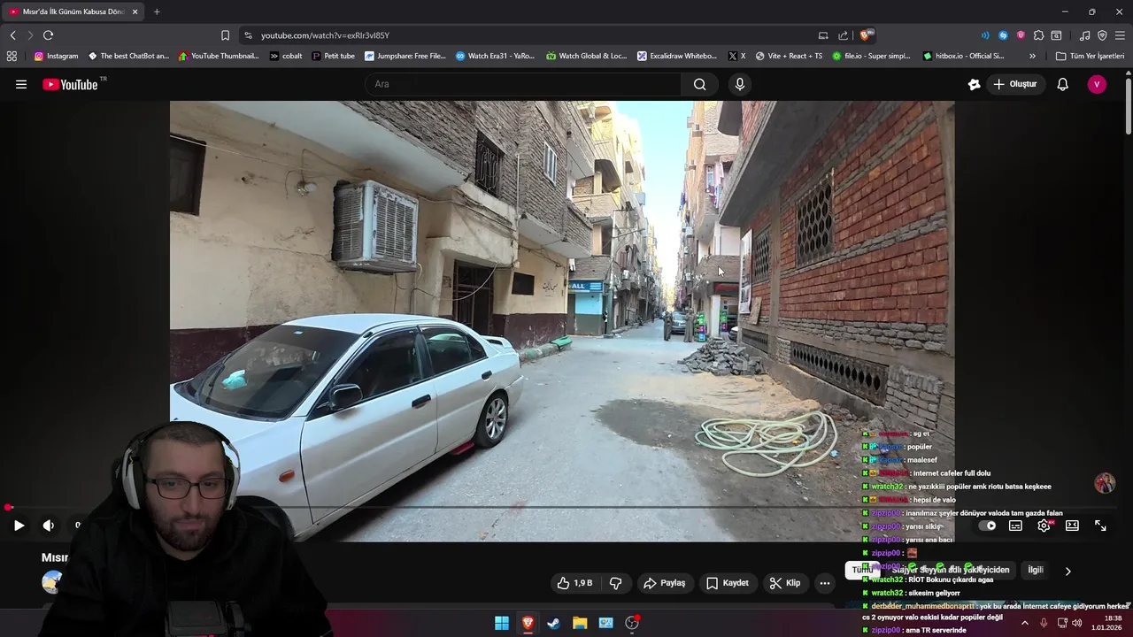Reload the page
Image resolution: width=1133 pixels, height=637 pixels.
(48, 35)
